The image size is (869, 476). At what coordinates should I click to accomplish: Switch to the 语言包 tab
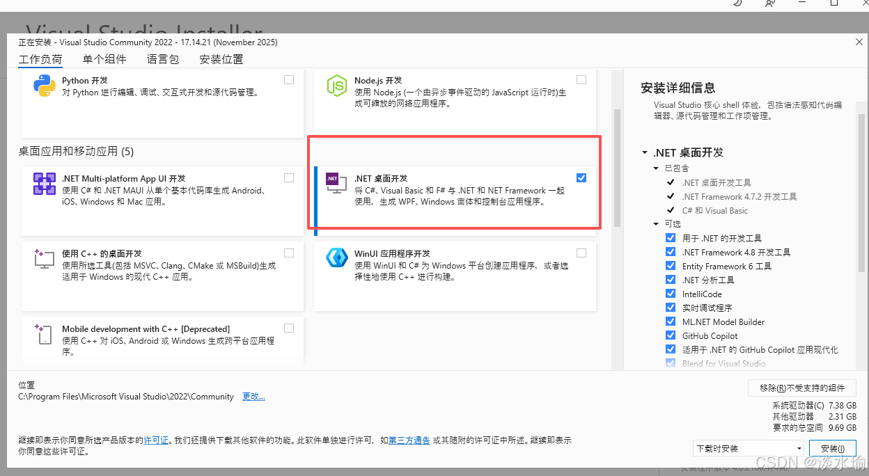pos(163,59)
